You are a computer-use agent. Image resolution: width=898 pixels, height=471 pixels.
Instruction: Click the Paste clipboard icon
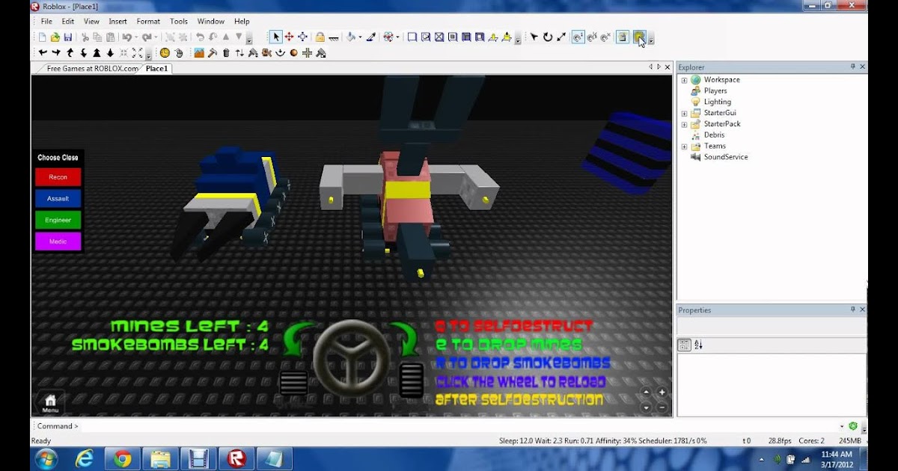pos(111,37)
